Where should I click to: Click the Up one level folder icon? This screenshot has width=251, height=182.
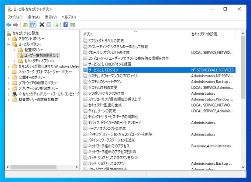25,25
